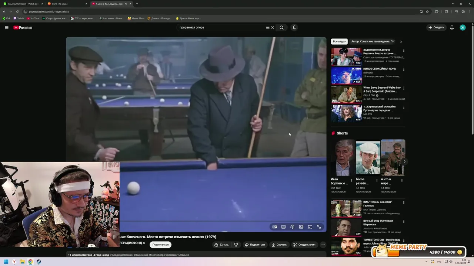Open options for Steve Buscemi video
This screenshot has width=474, height=266.
[404, 88]
